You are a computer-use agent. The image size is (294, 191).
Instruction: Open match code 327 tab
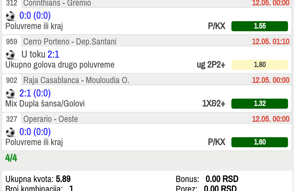pos(12,119)
